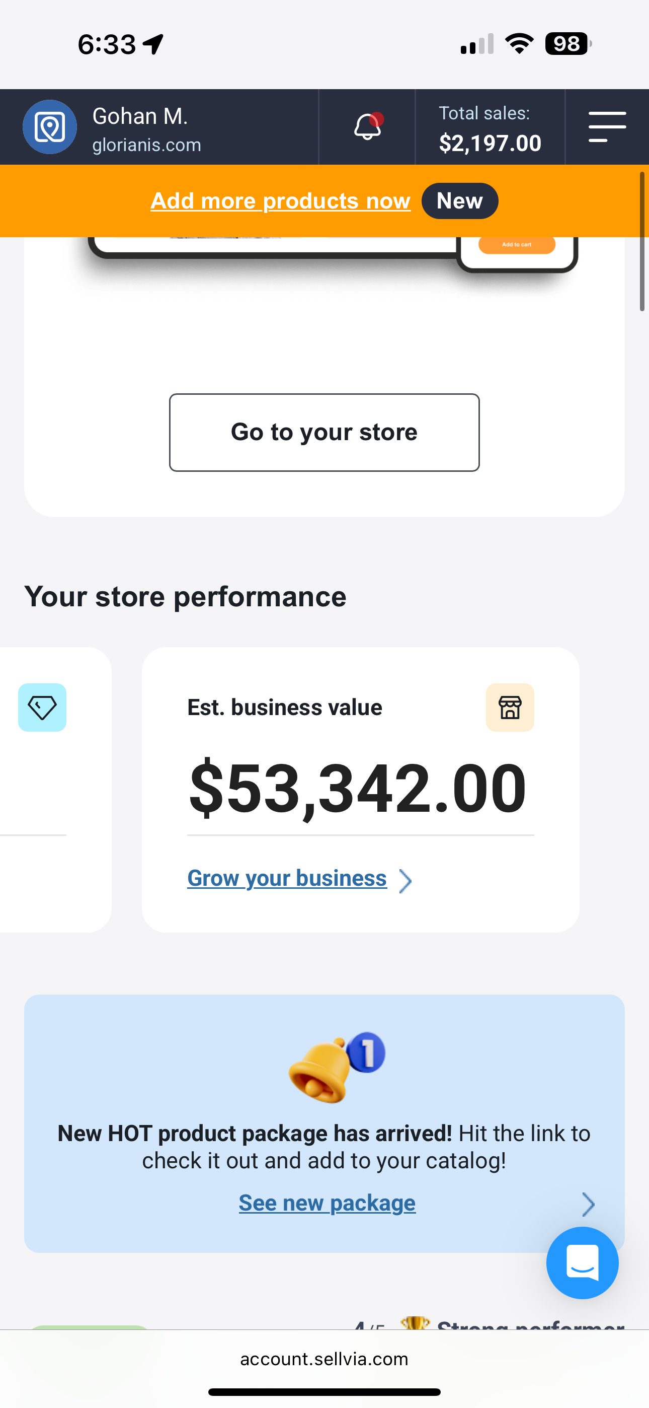
Task: Follow the Grow your business link
Action: (287, 878)
